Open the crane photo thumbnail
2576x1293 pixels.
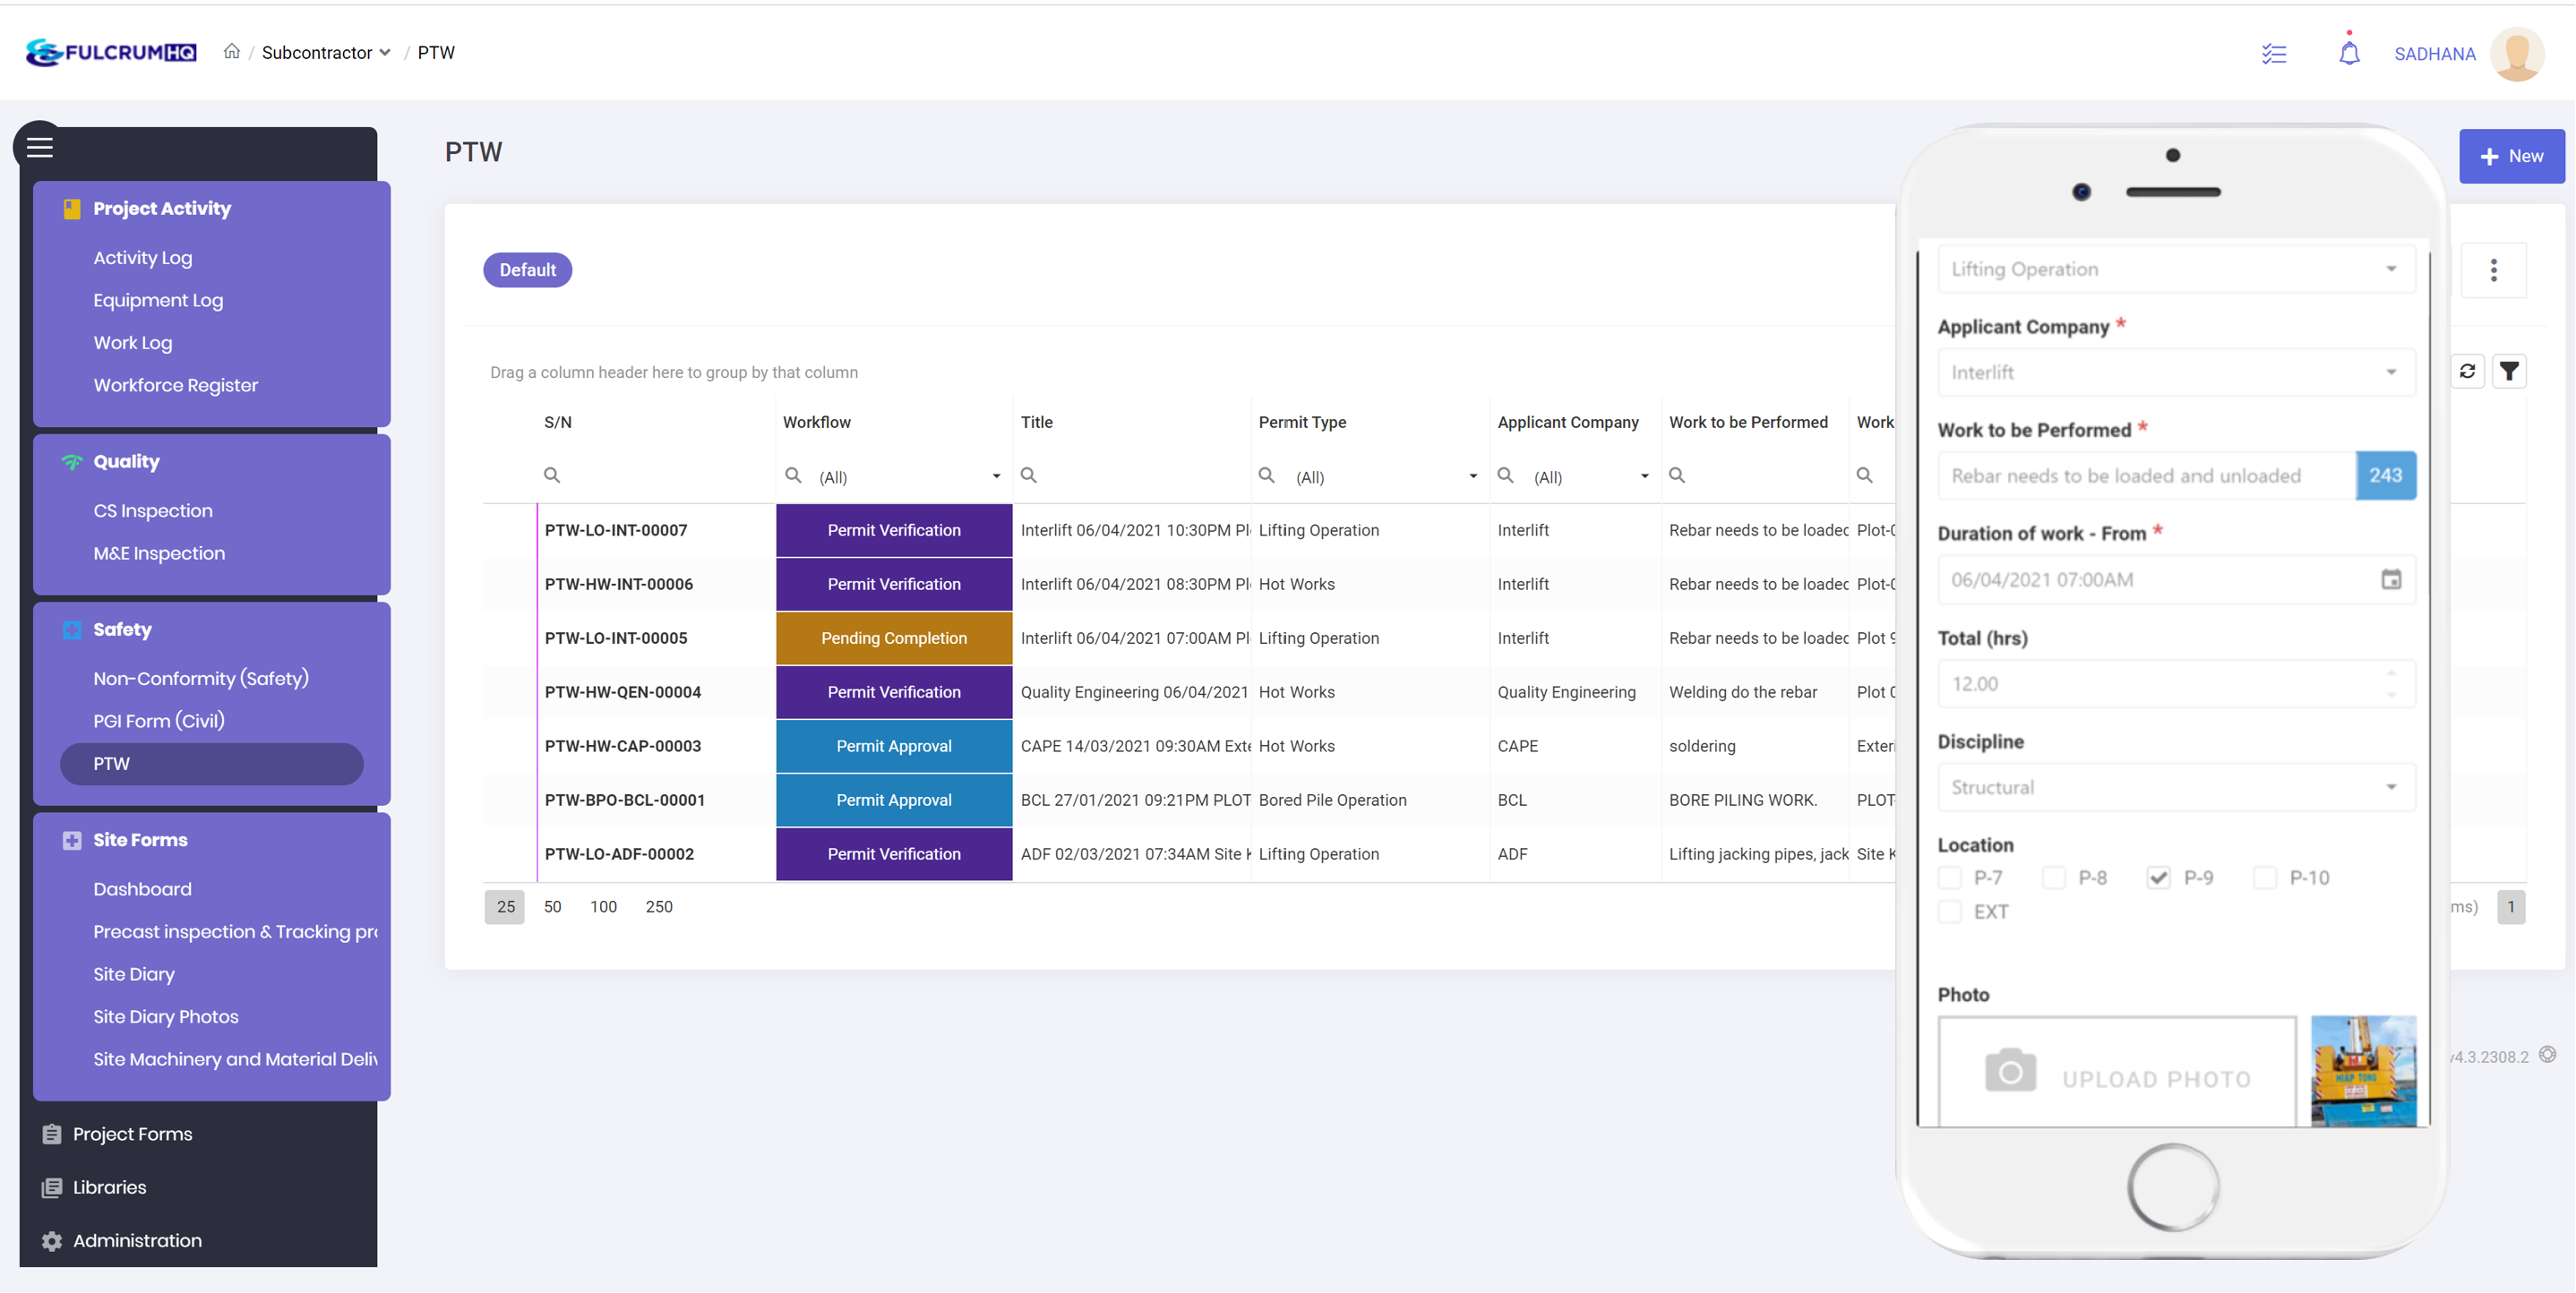pyautogui.click(x=2363, y=1071)
